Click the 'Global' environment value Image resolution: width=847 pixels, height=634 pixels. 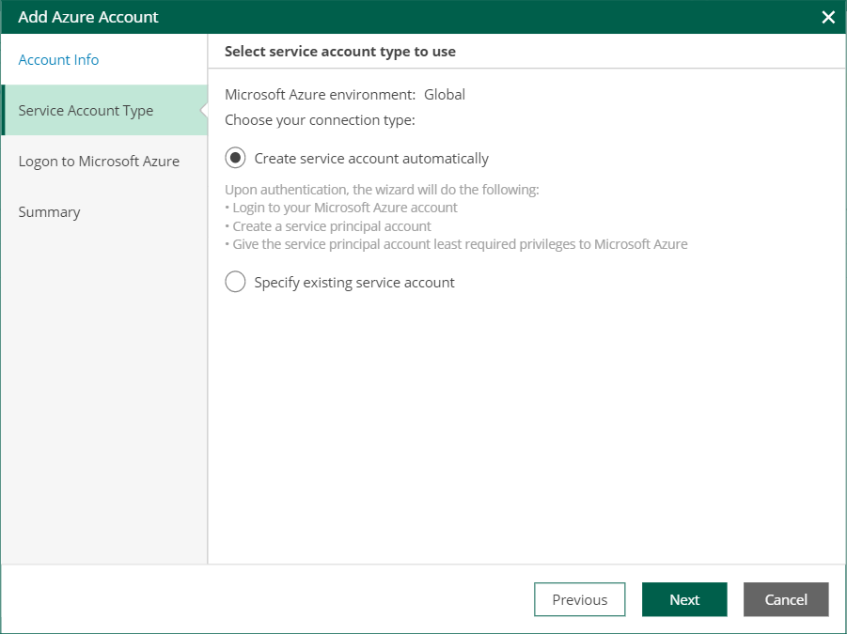445,95
